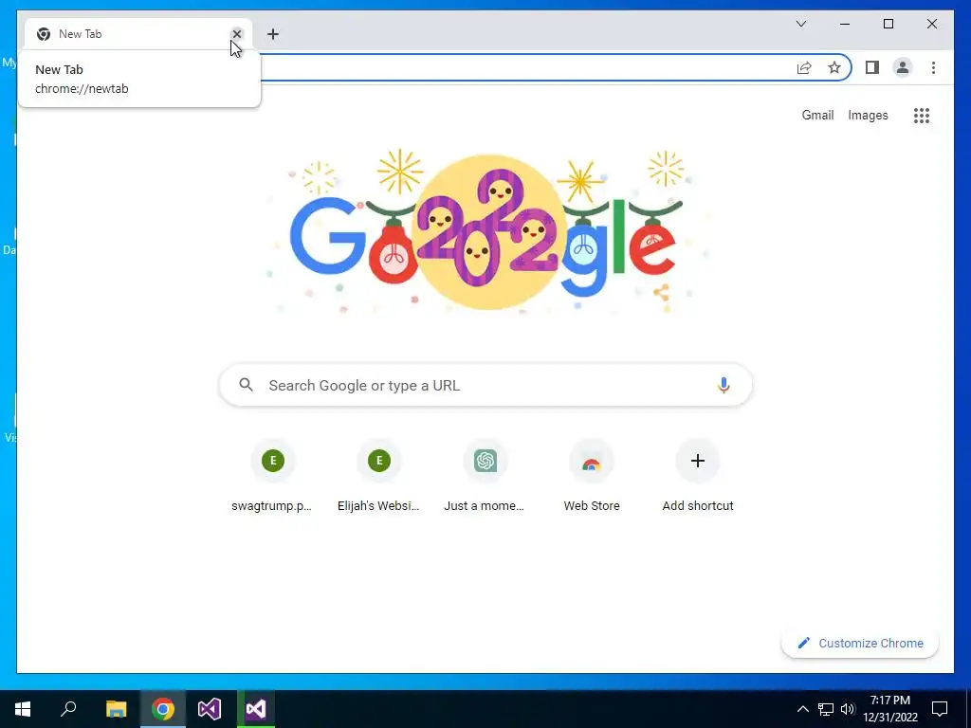Click the Customize Chrome button
Screen dimensions: 971x728
click(x=859, y=644)
